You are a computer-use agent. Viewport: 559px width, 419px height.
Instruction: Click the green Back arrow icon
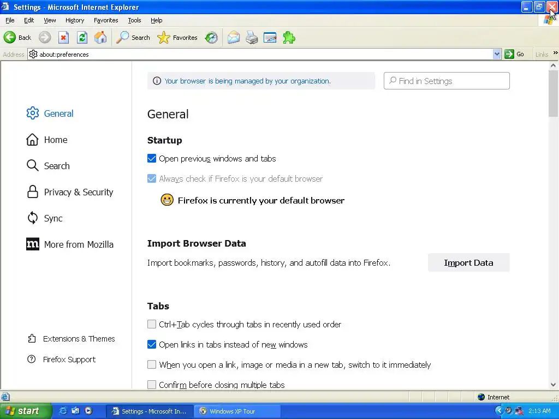[10, 38]
